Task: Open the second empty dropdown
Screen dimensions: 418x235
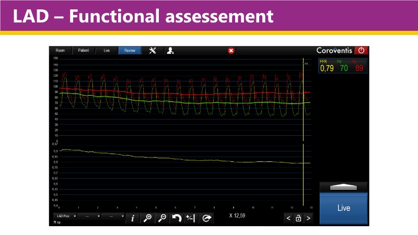Action: coord(88,216)
